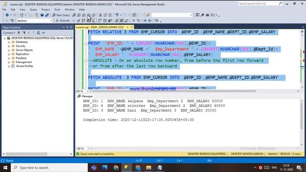Open the Edit menu
306x172 pixels.
point(13,10)
